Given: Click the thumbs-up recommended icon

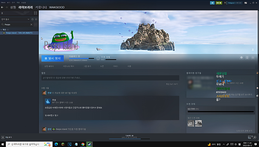Looking at the screenshot, I should (48, 101).
